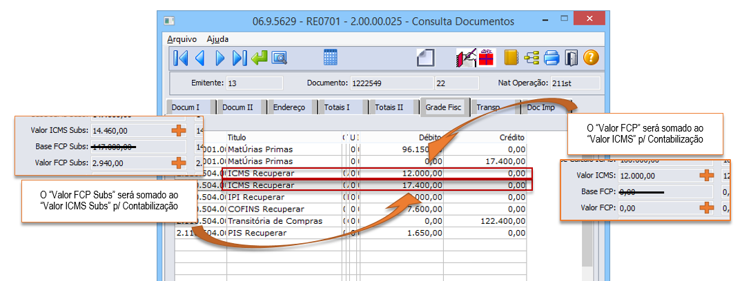Click the credit value 122.400,00
This screenshot has height=281, width=751.
[x=504, y=221]
